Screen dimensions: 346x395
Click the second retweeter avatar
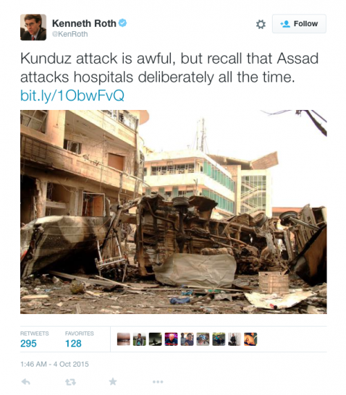[139, 339]
